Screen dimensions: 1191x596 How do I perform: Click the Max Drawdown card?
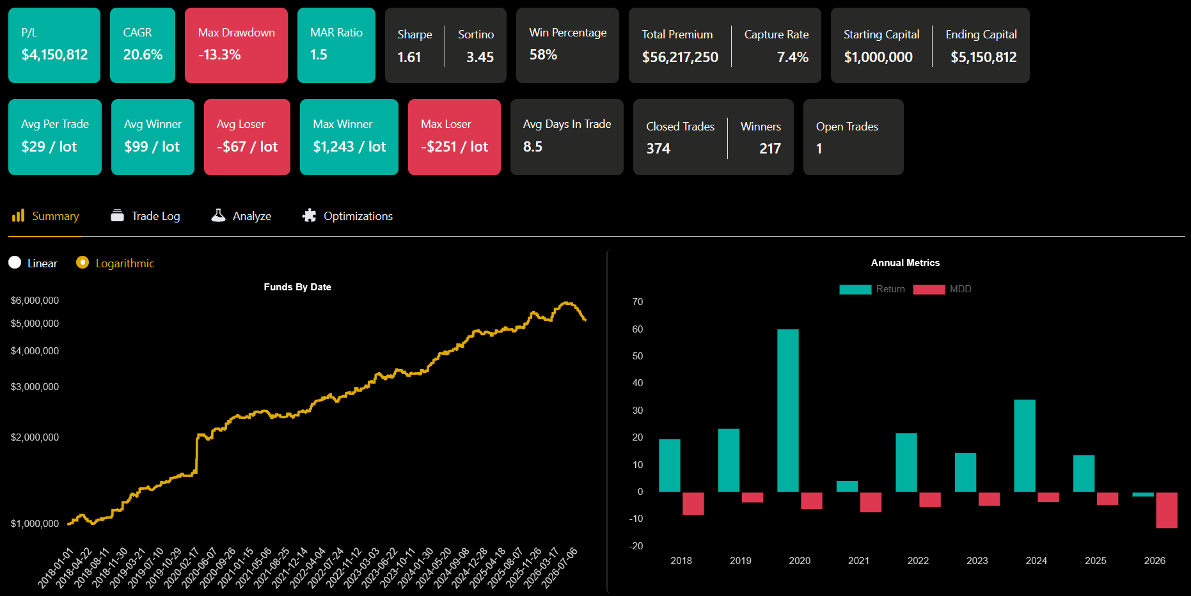(x=236, y=45)
